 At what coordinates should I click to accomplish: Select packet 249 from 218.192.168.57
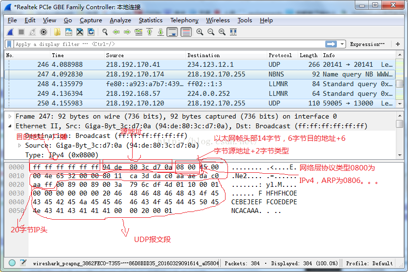[x=200, y=93]
